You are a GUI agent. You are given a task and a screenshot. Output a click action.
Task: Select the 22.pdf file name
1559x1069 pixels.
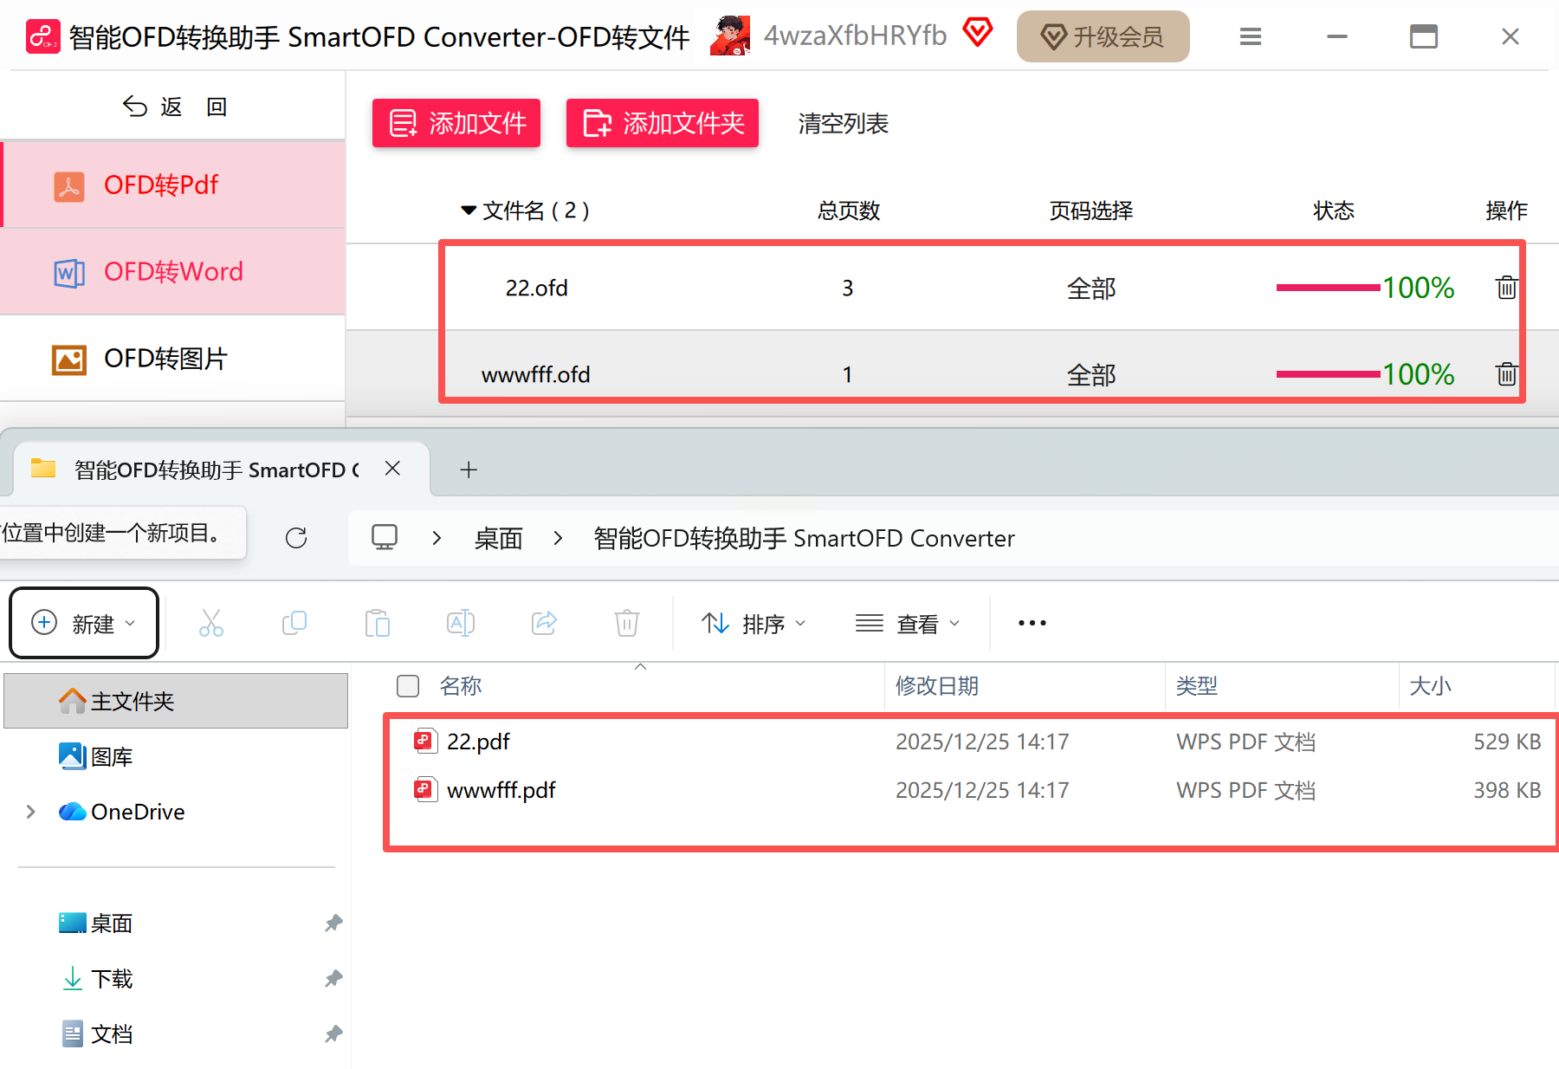478,742
